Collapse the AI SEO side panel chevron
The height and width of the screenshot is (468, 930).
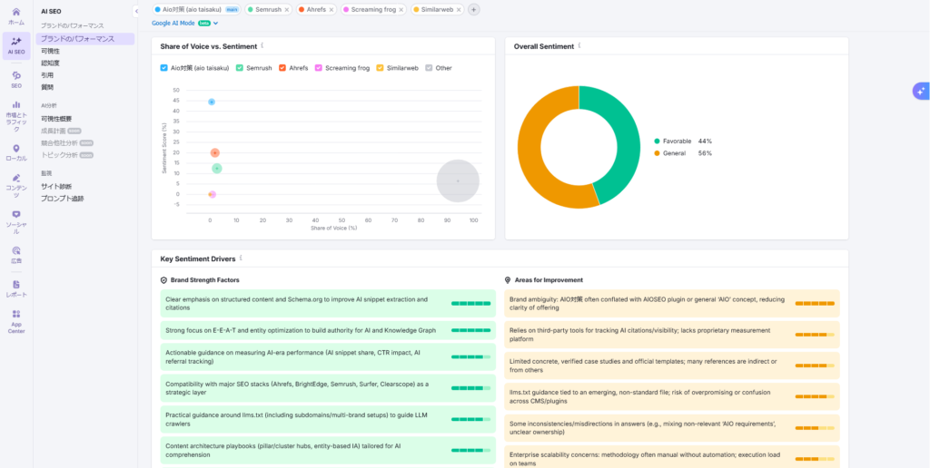click(x=136, y=11)
